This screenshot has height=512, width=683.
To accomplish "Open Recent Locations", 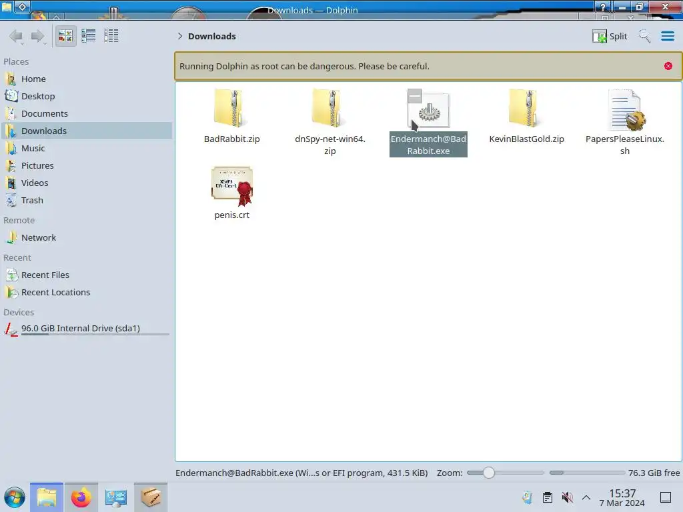I will coord(87,293).
